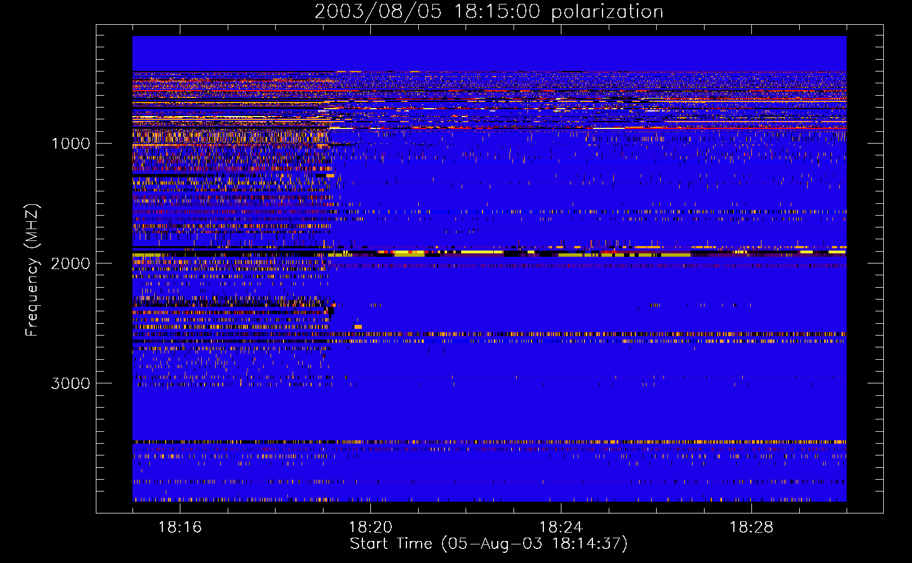
Task: Click the 2000 frequency tick label
Action: tap(70, 263)
